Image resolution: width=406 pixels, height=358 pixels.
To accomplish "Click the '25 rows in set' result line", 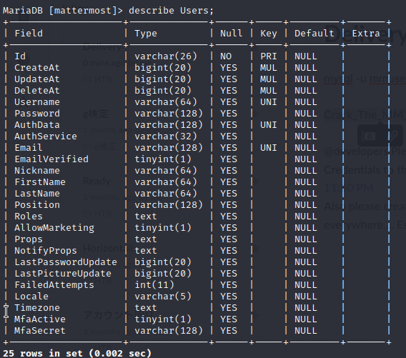I will [77, 353].
